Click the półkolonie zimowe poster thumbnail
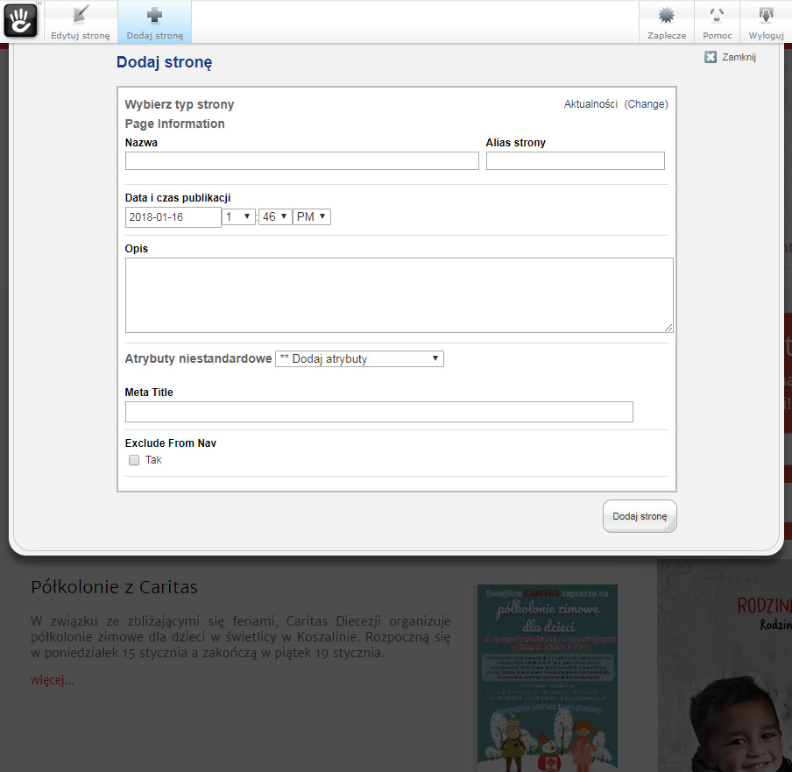 coord(548,678)
